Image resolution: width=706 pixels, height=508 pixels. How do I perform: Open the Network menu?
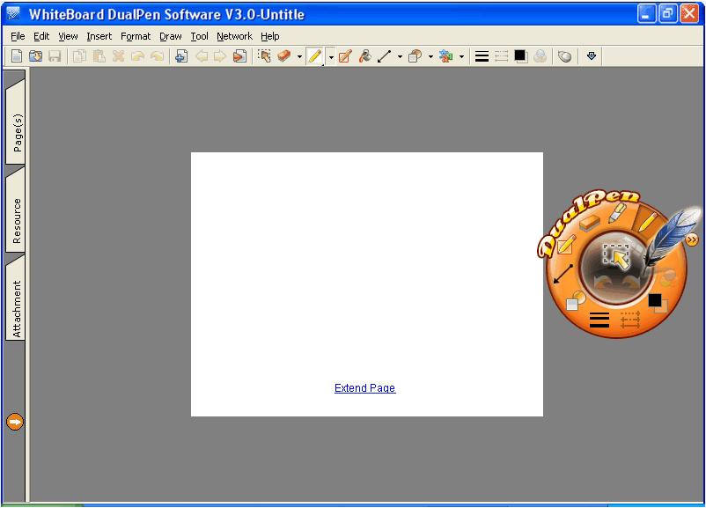pos(234,36)
